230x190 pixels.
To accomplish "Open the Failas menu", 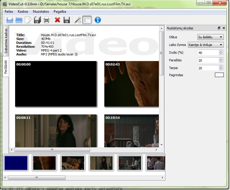I will click(x=9, y=12).
